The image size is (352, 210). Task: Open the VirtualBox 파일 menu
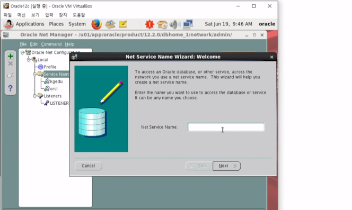(x=7, y=15)
